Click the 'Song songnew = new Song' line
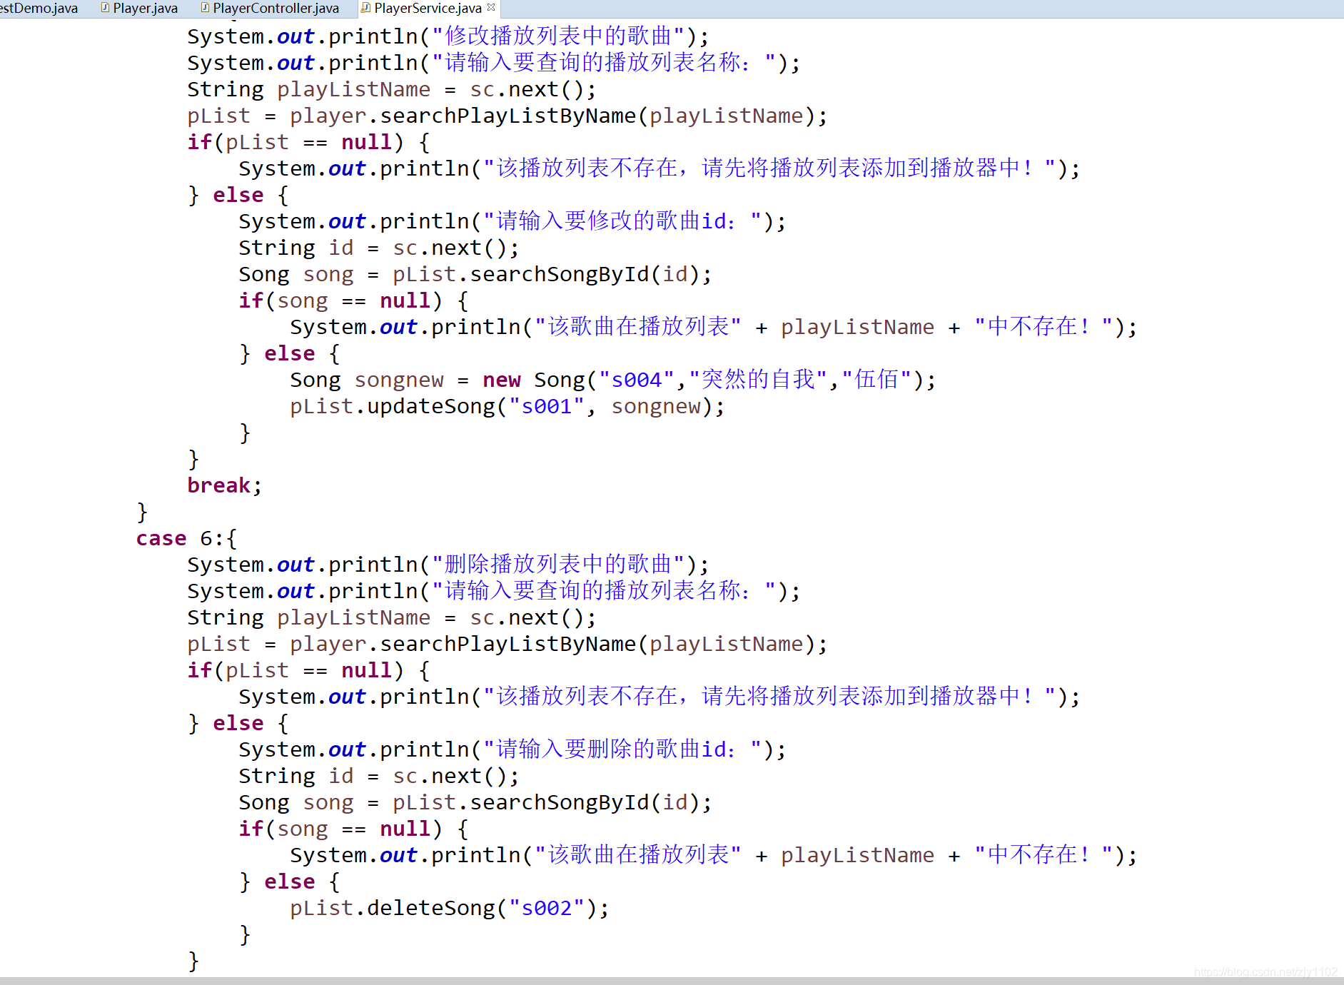The height and width of the screenshot is (985, 1344). pos(612,380)
